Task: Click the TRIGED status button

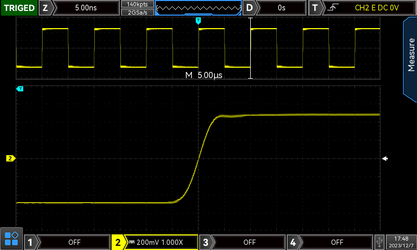Action: 18,8
